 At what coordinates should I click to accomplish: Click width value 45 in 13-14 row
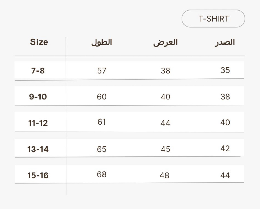[x=165, y=149]
